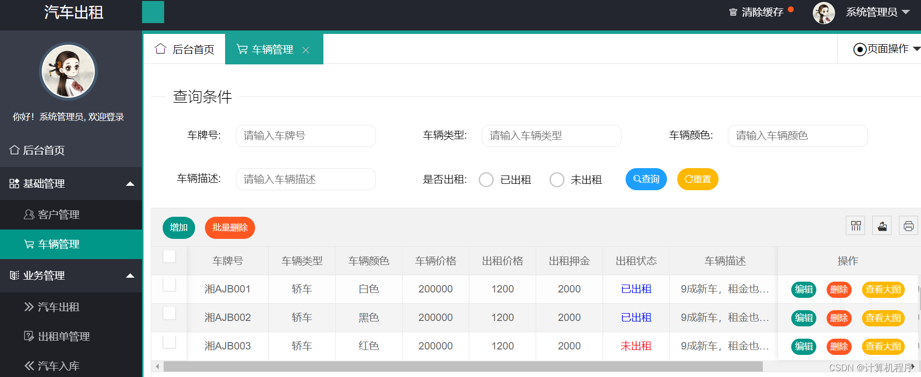Image resolution: width=921 pixels, height=377 pixels.
Task: Check the row checkbox for 湘AJB002
Action: tap(170, 313)
